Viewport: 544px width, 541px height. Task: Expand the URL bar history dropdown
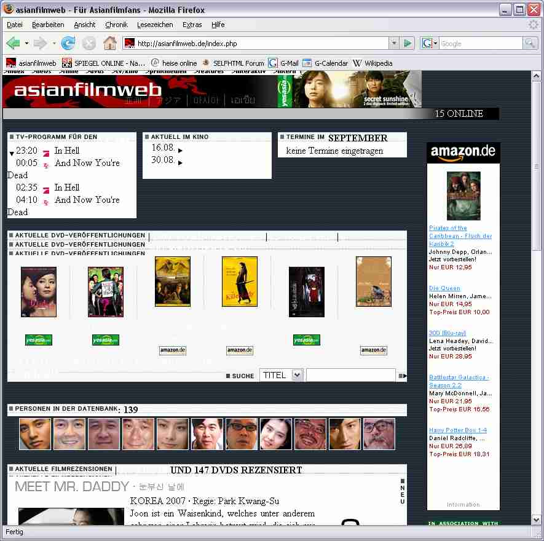pos(394,44)
